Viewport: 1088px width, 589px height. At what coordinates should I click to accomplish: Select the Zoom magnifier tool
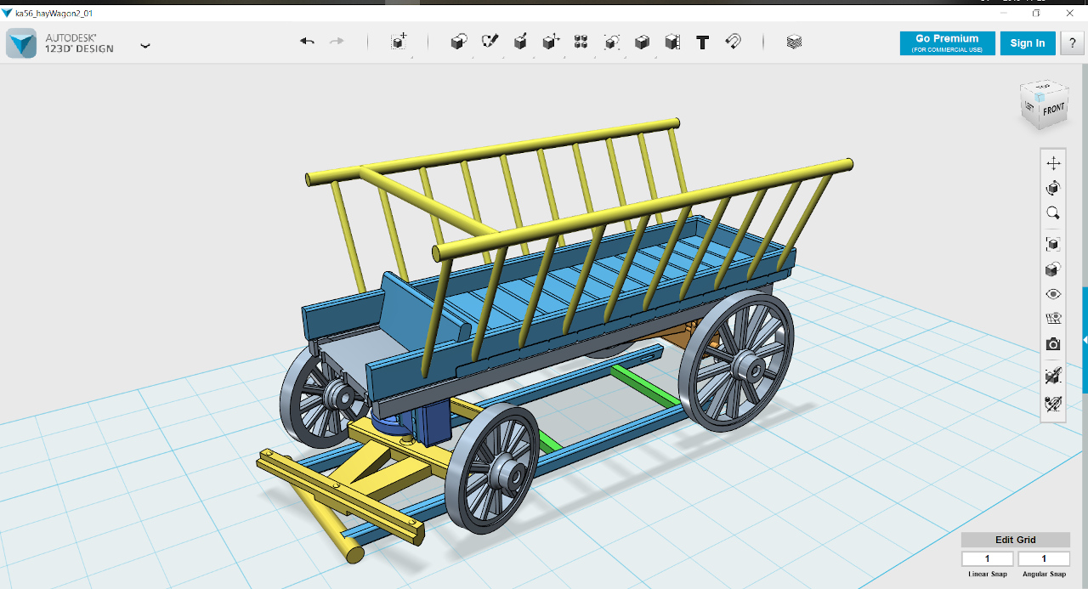pyautogui.click(x=1053, y=213)
